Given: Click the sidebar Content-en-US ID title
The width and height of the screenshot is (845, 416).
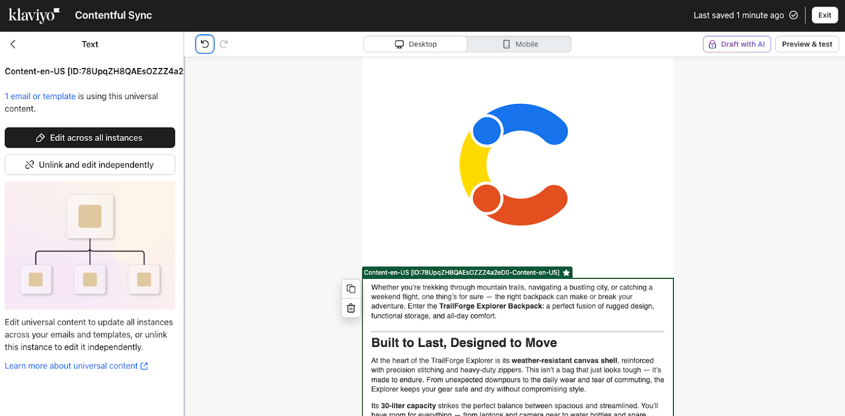Looking at the screenshot, I should tap(94, 71).
